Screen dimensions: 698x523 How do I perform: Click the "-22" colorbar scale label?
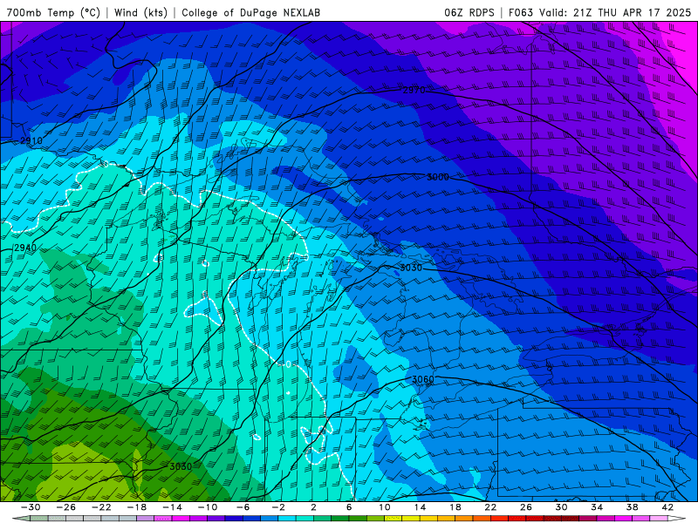tap(101, 507)
